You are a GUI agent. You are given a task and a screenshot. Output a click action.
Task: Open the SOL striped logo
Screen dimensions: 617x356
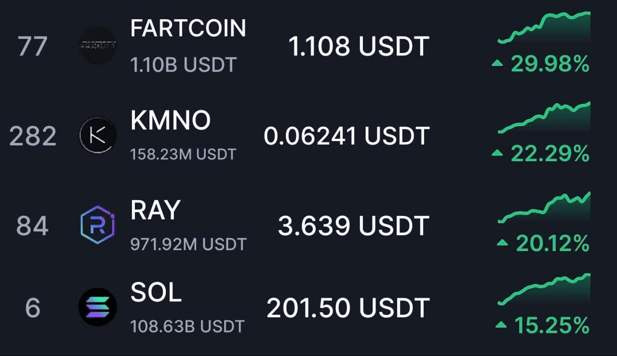pyautogui.click(x=97, y=307)
